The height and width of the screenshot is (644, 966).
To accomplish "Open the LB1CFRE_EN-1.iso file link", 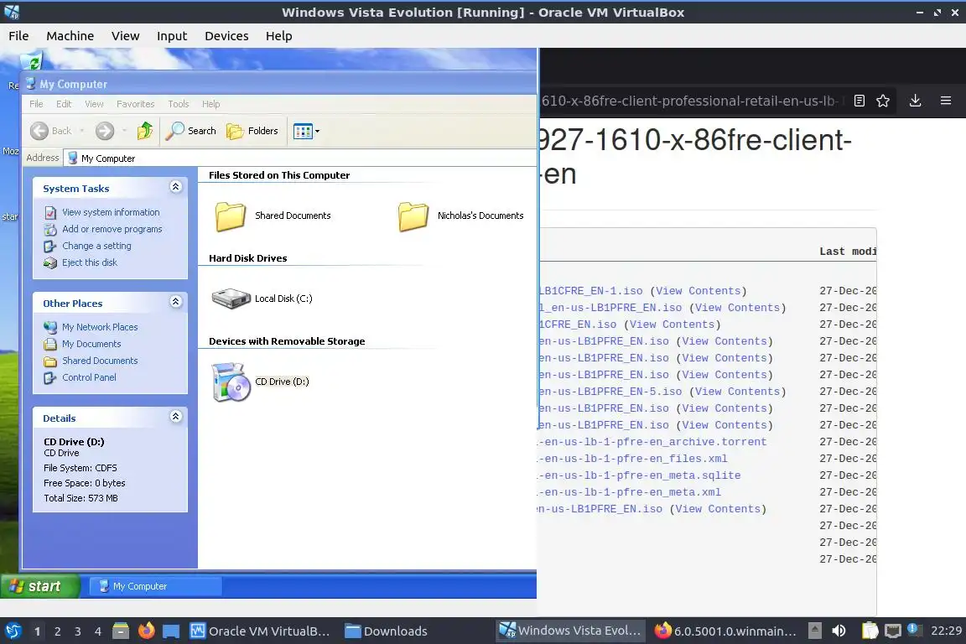I will click(x=591, y=291).
